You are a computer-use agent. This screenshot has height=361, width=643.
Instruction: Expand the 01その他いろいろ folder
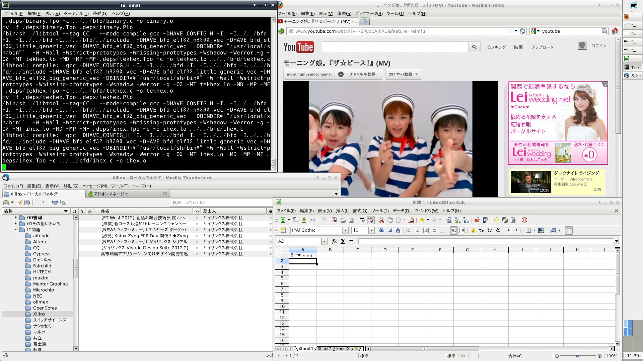pos(16,224)
